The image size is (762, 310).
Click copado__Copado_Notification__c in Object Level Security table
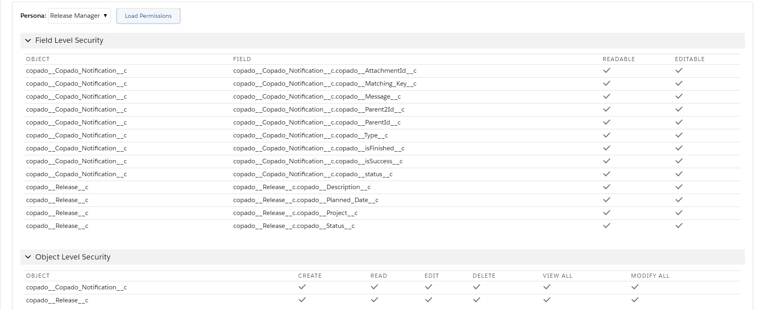[x=76, y=287]
